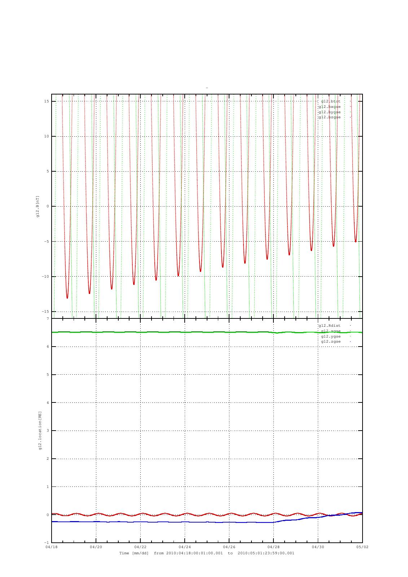Click the 4 tick label on location axis
Image resolution: width=408 pixels, height=577 pixels.
point(48,403)
